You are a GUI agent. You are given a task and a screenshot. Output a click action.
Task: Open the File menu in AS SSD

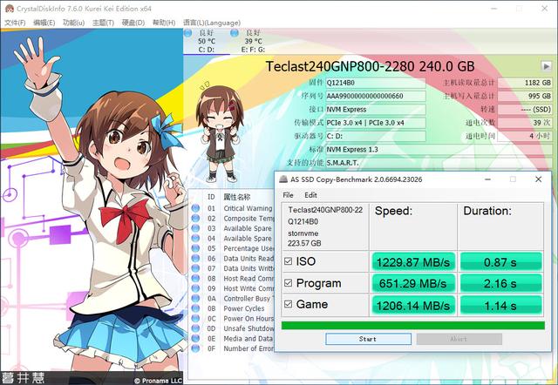[289, 195]
